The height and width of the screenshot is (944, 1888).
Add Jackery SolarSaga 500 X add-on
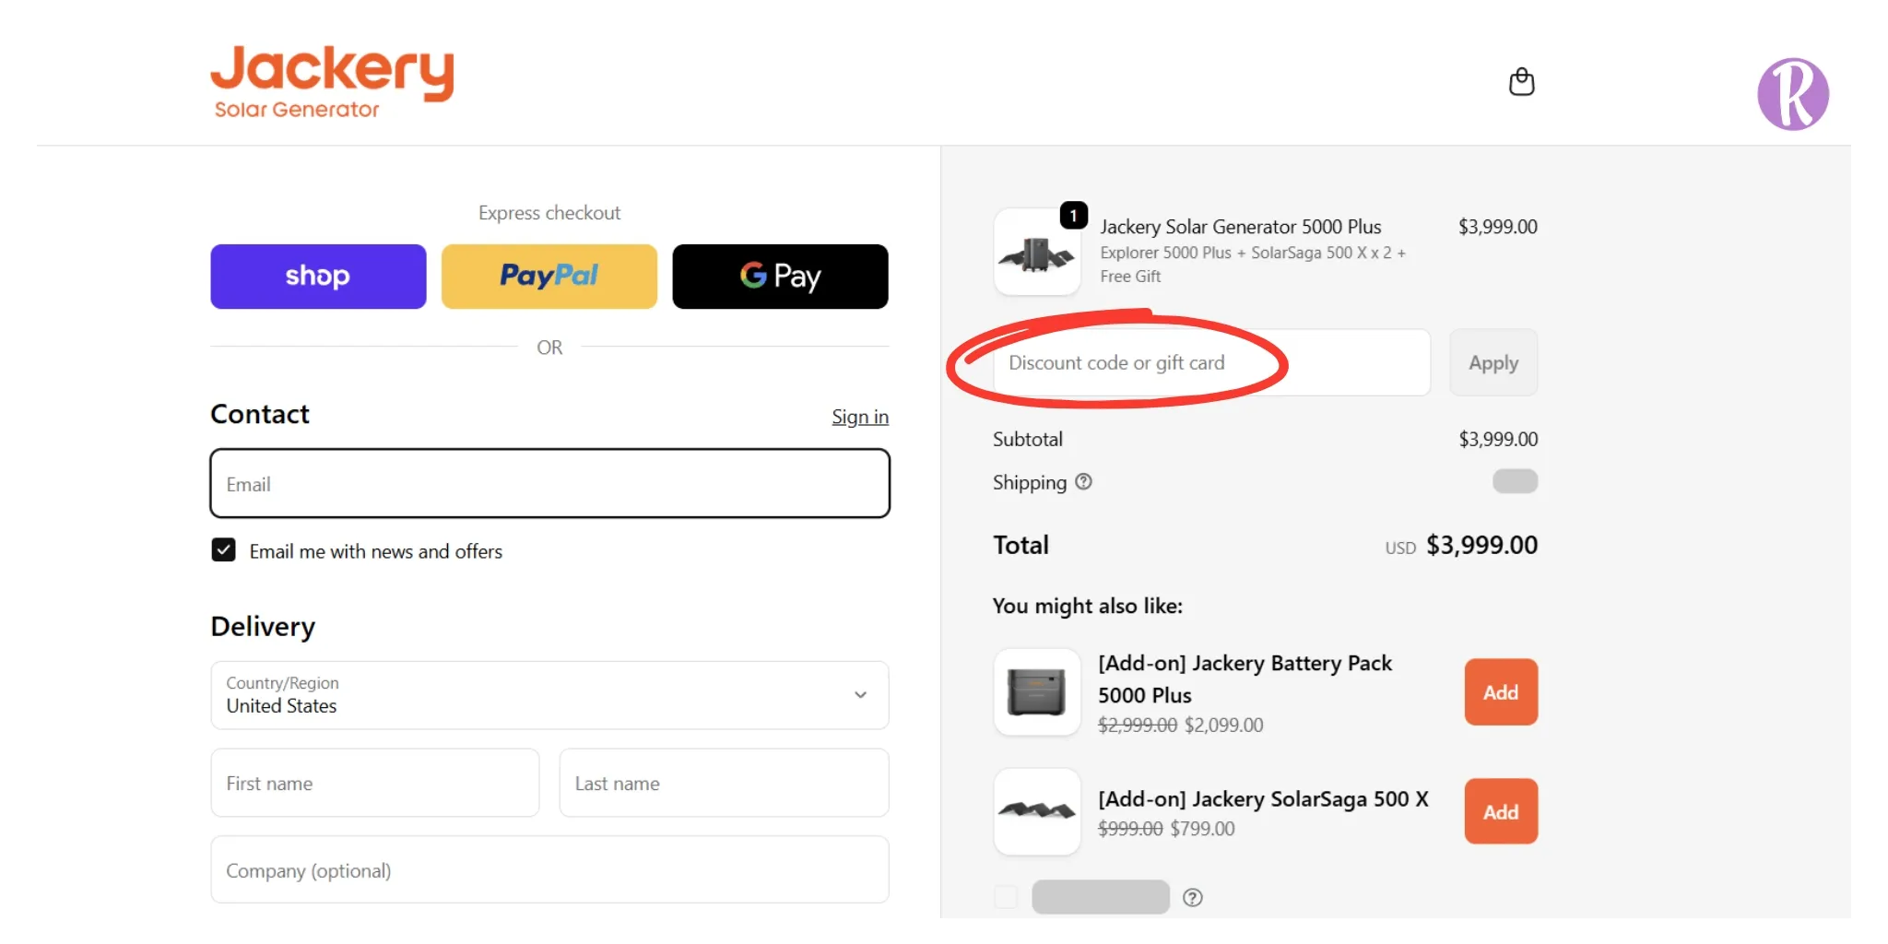pyautogui.click(x=1500, y=812)
